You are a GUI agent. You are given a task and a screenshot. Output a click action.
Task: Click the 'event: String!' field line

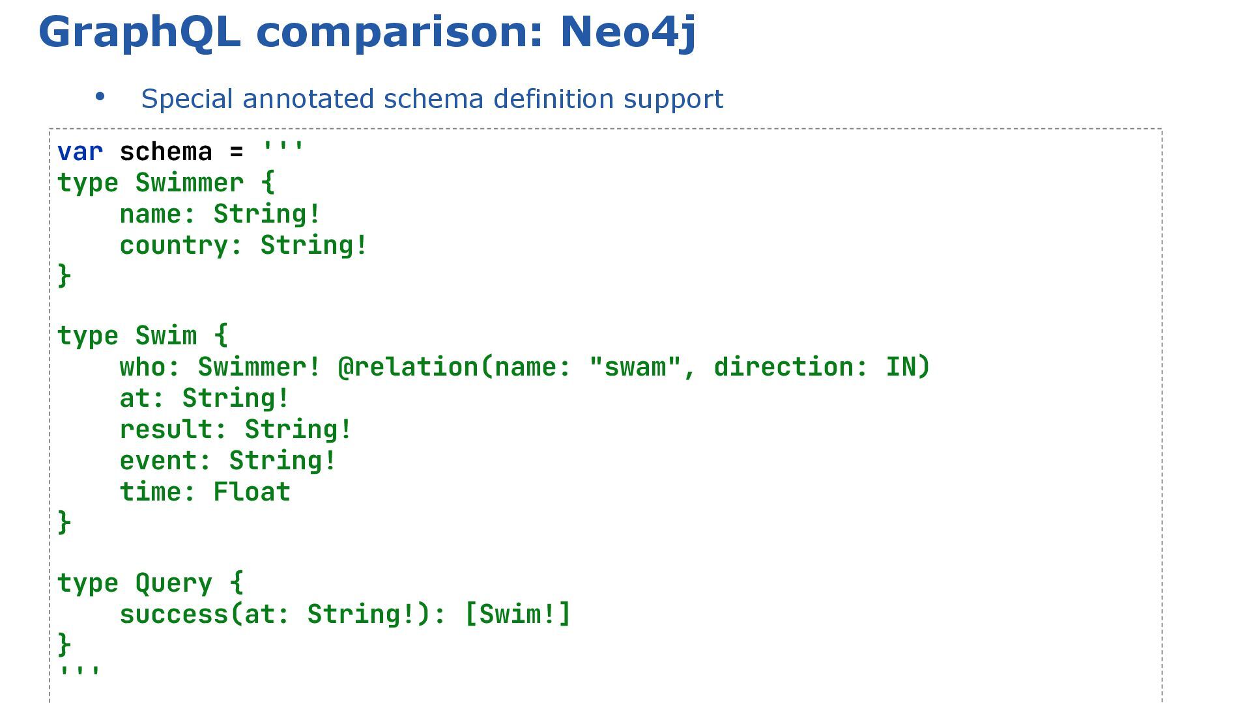click(227, 461)
